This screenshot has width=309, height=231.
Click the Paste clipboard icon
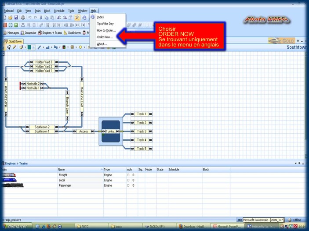tap(52, 18)
